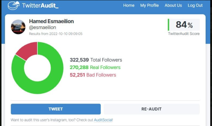Click the 52,251 Bad Followers stat
Image resolution: width=212 pixels, height=126 pixels.
[x=93, y=75]
